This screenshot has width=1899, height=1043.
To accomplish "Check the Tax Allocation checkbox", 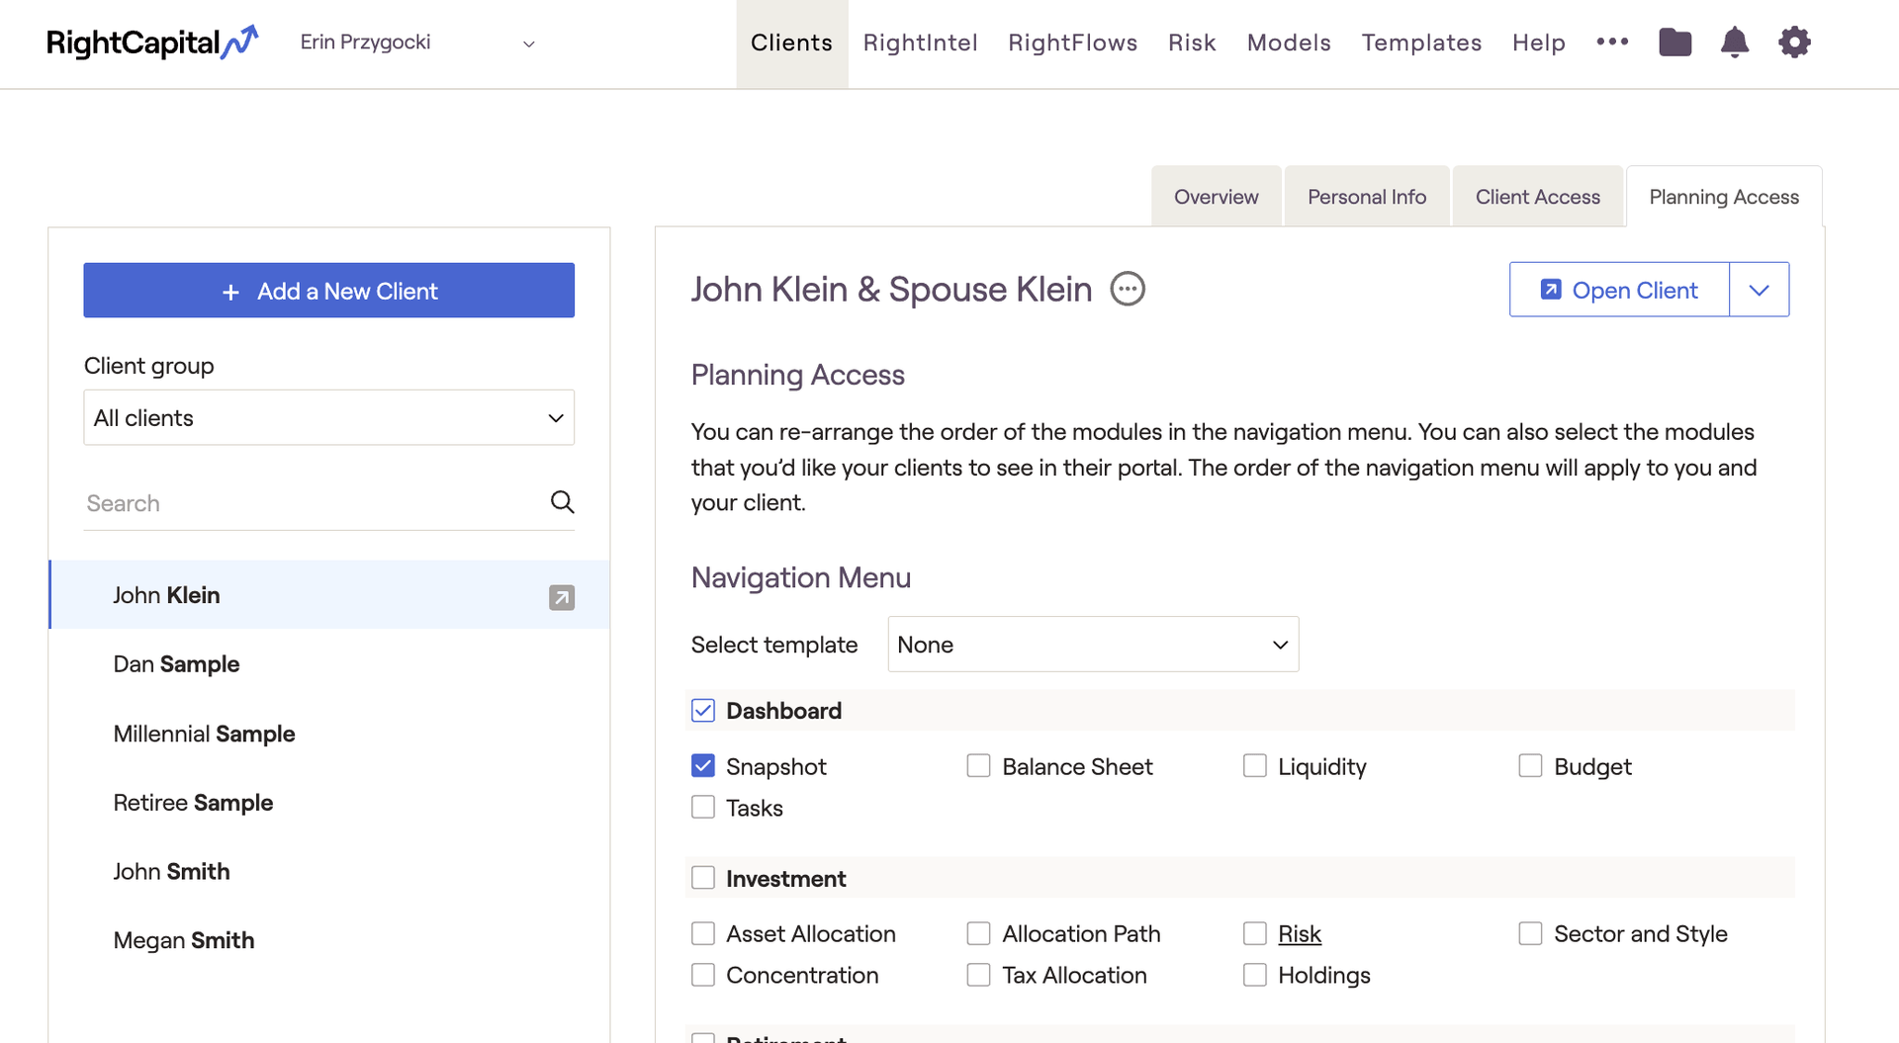I will coord(978,975).
